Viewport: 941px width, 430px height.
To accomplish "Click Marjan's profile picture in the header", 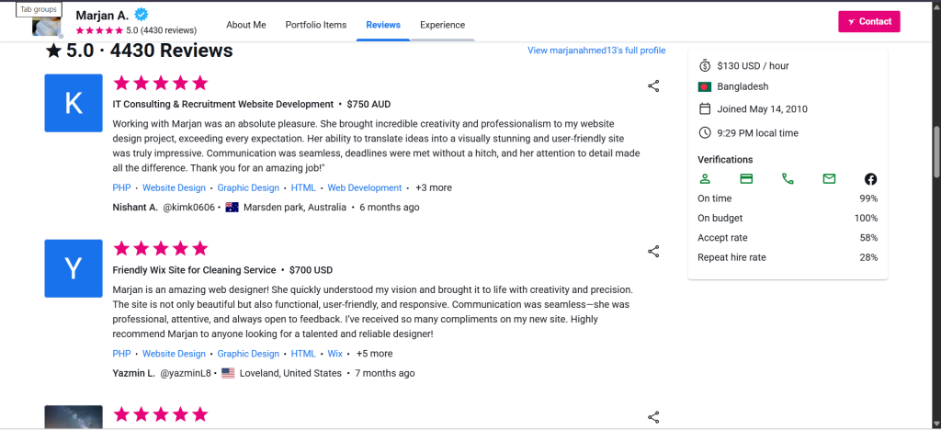I will (x=47, y=25).
